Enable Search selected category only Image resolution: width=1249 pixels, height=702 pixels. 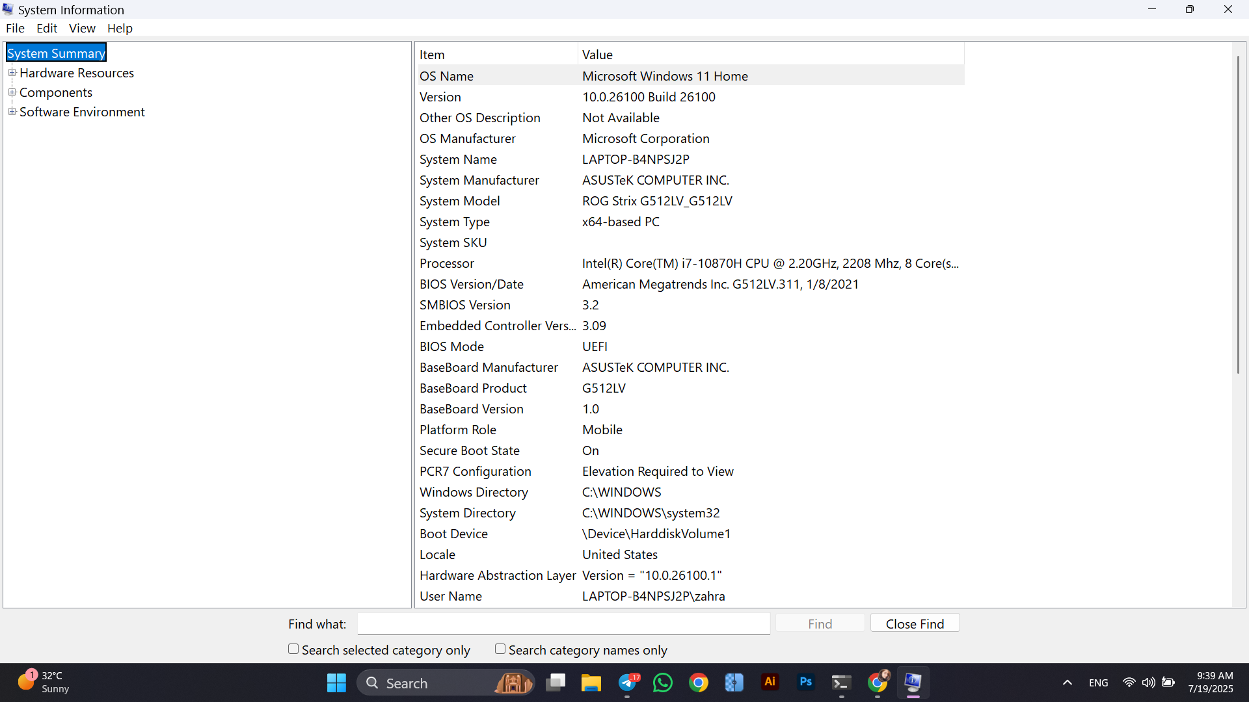click(294, 649)
